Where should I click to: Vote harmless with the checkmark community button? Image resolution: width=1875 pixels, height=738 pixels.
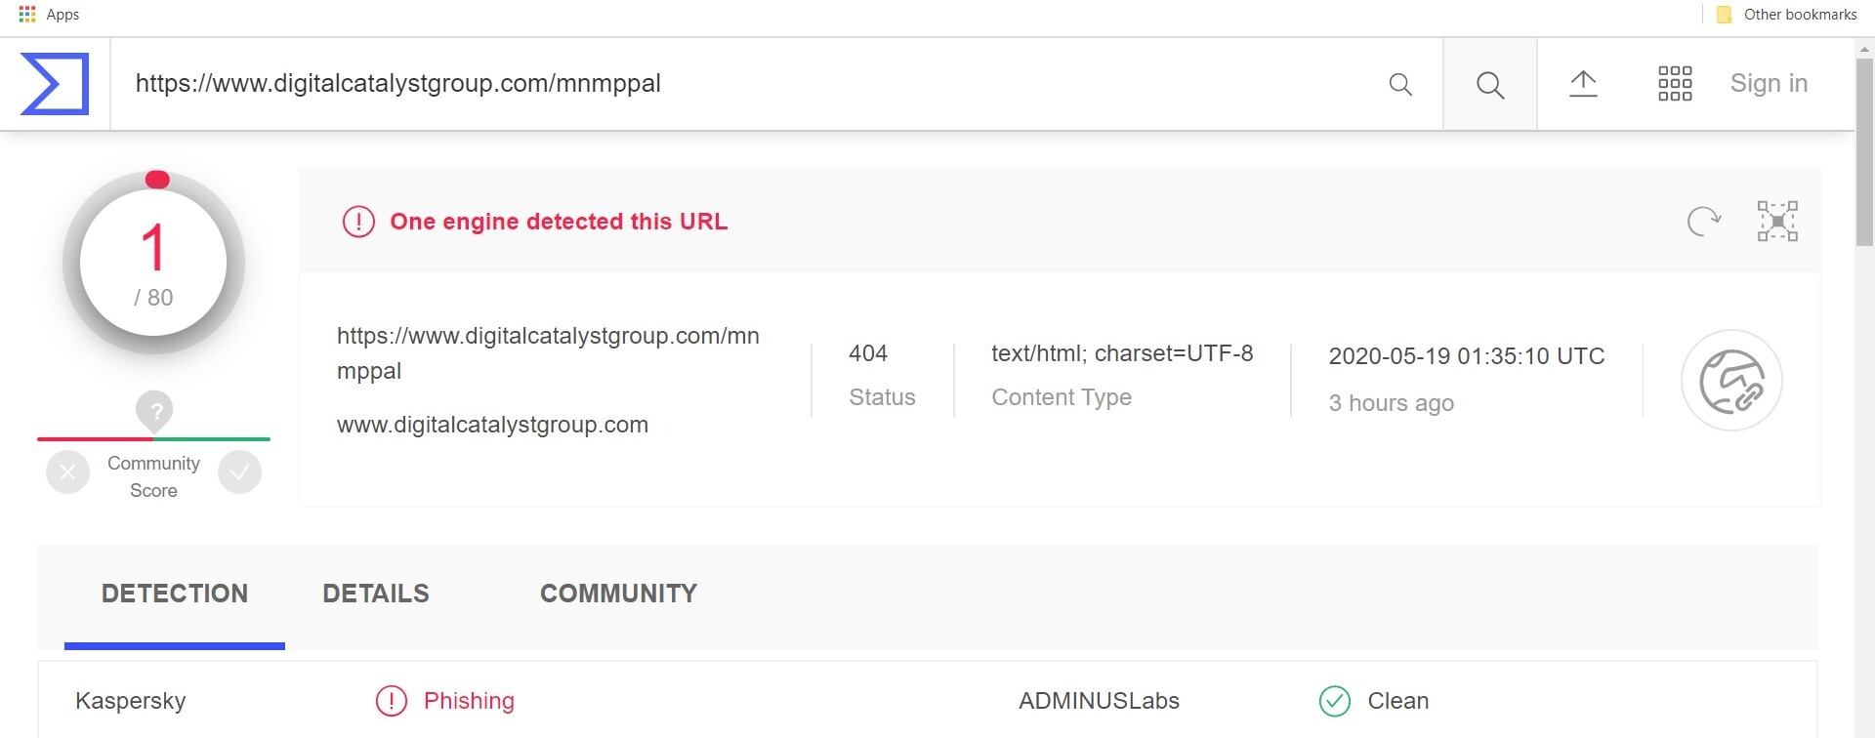[x=239, y=472]
